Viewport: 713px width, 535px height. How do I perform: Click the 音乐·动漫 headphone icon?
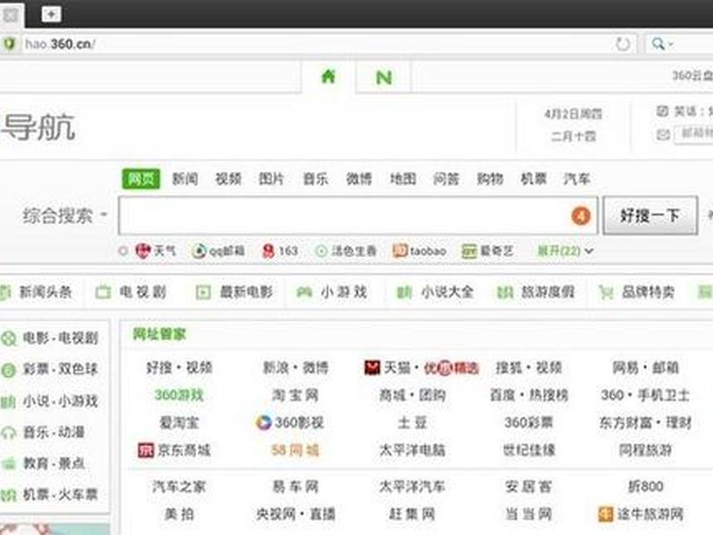tap(8, 432)
